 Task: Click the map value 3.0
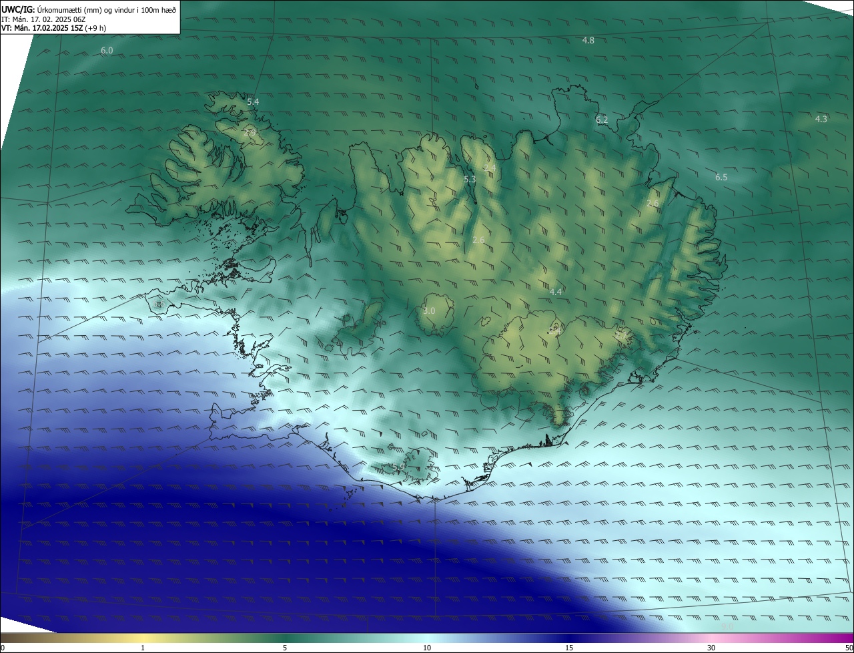(x=429, y=311)
